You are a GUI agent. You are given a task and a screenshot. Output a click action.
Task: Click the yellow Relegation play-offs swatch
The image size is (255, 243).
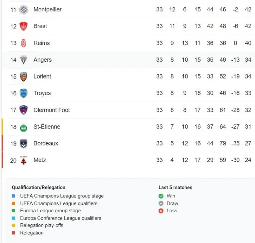(14, 226)
